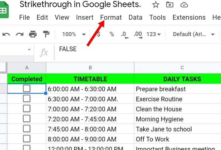The width and height of the screenshot is (221, 150).
Task: Format as percent
Action: [112, 34]
